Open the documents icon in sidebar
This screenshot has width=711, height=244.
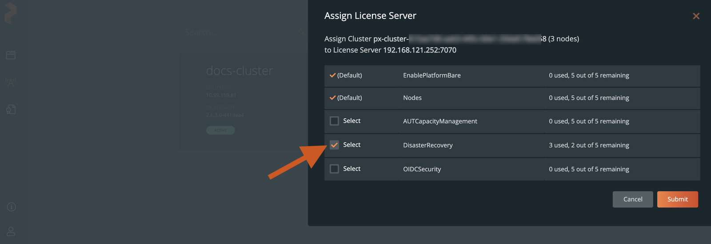11,109
